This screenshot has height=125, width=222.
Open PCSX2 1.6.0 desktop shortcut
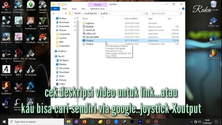pos(214,22)
